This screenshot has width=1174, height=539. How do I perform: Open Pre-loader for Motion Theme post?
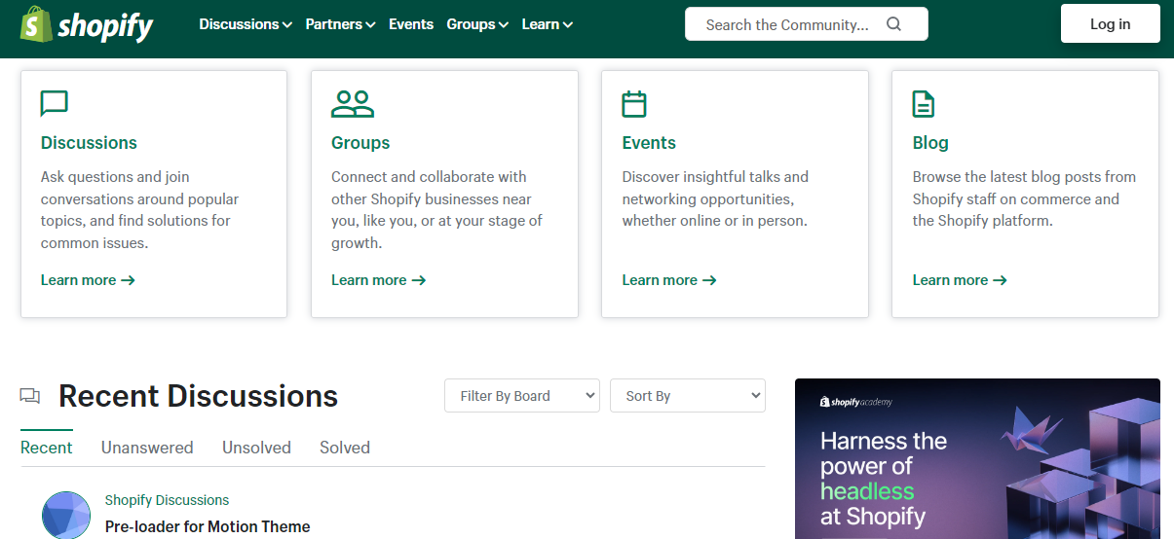point(208,526)
